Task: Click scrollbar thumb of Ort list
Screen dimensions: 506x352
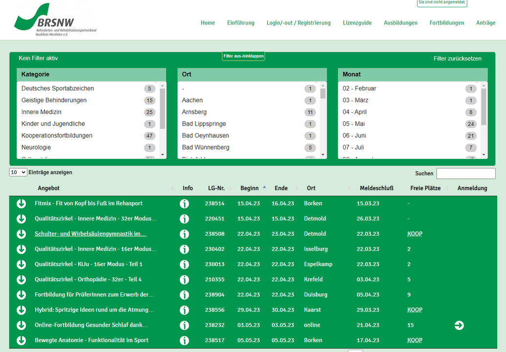Action: tap(323, 93)
